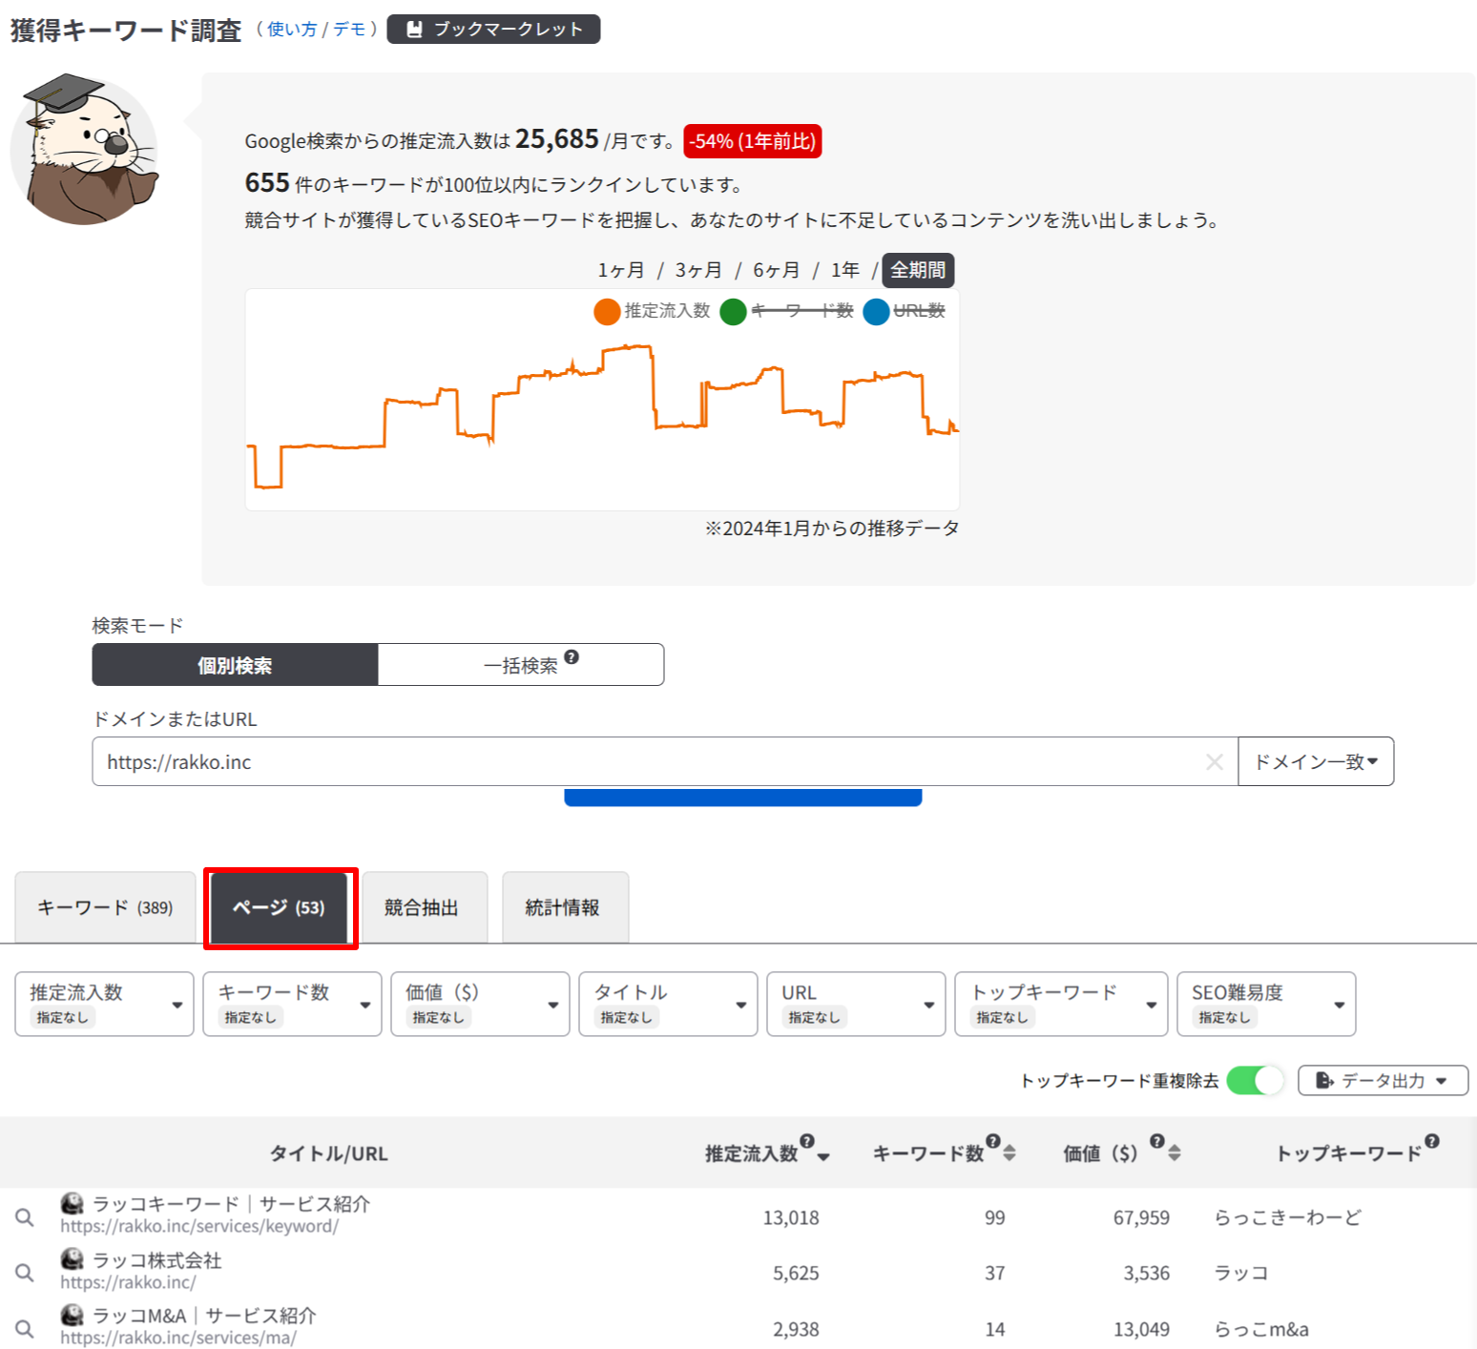
Task: Click help icon beside 推定流入数 column header
Action: 807,1141
